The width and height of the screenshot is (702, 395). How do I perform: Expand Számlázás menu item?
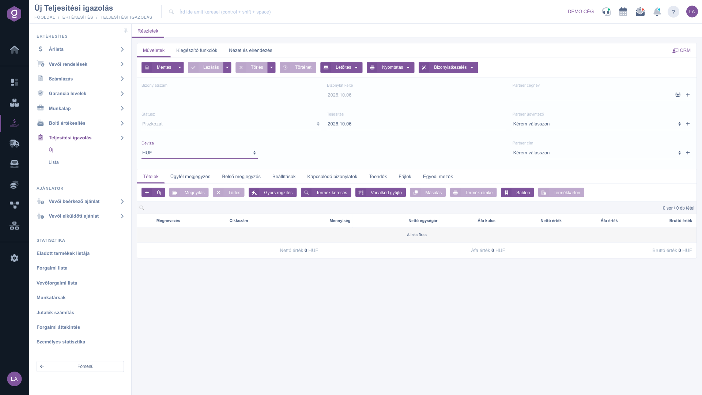pos(80,79)
